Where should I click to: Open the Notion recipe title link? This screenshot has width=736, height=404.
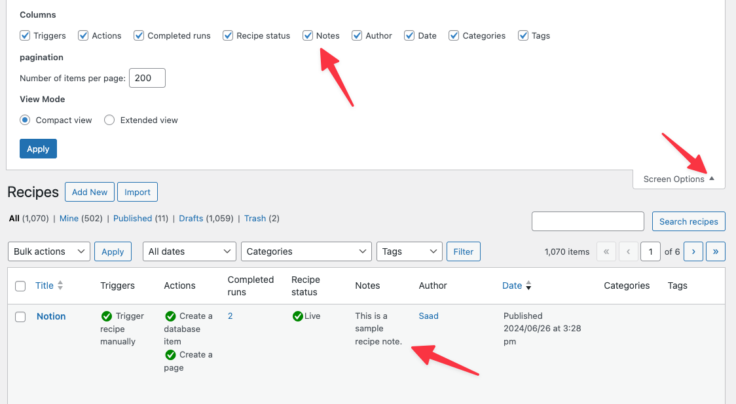[x=51, y=316]
